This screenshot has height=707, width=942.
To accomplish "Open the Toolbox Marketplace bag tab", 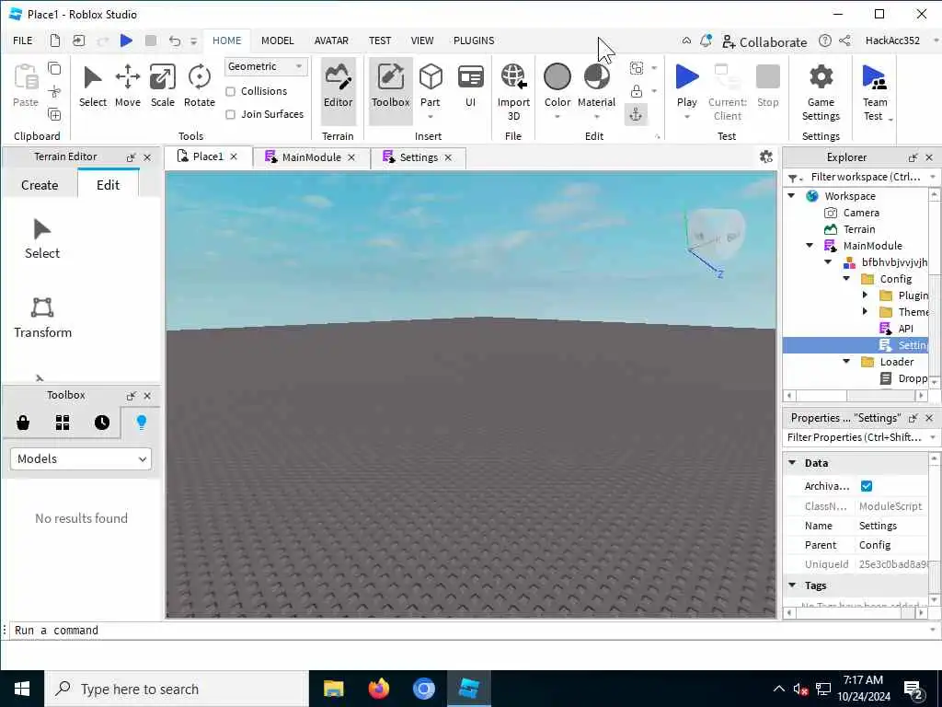I will pos(23,423).
